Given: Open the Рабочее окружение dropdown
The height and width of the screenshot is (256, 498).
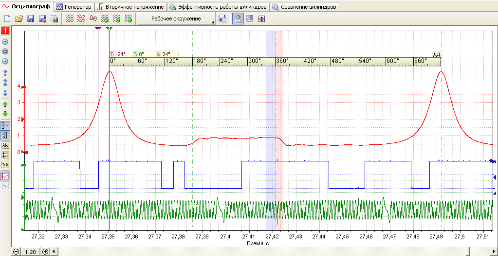Looking at the screenshot, I should 177,19.
